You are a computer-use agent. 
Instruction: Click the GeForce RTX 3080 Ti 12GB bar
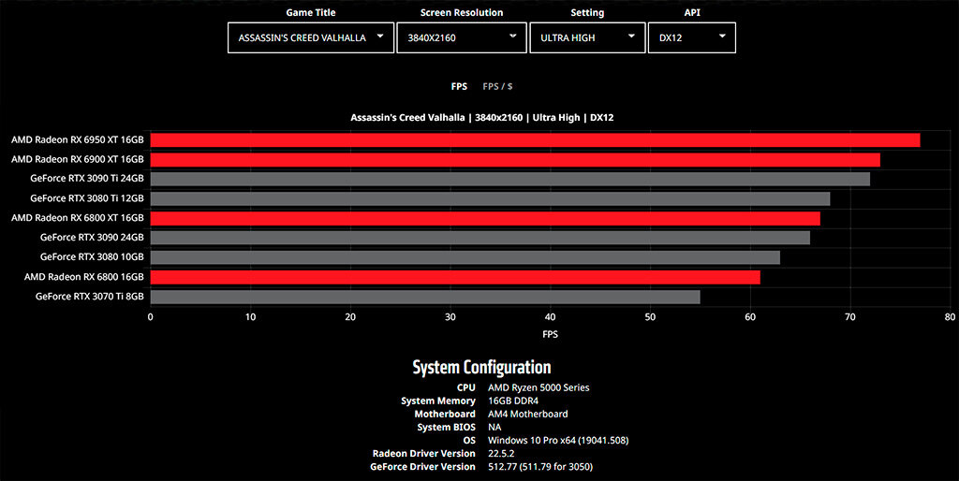490,198
